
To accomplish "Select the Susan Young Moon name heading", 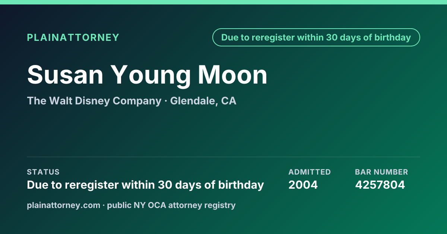I will click(147, 75).
